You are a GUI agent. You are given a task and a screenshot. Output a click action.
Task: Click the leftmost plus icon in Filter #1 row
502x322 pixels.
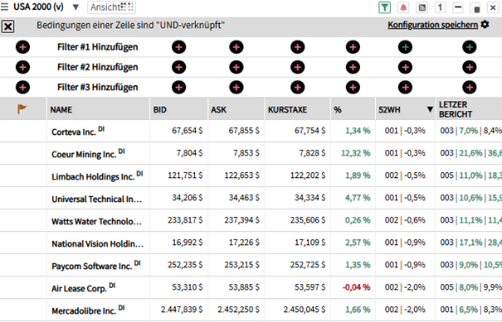point(22,47)
